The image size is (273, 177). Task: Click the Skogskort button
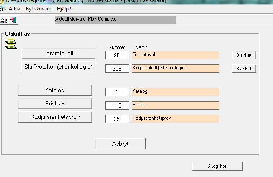pos(217,166)
